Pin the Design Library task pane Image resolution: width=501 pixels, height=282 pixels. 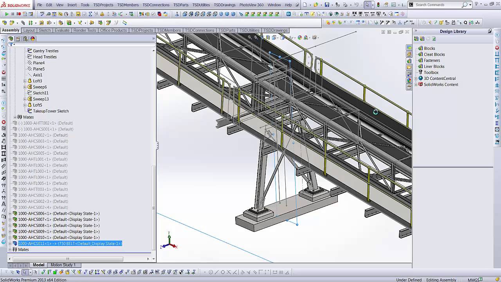[490, 31]
